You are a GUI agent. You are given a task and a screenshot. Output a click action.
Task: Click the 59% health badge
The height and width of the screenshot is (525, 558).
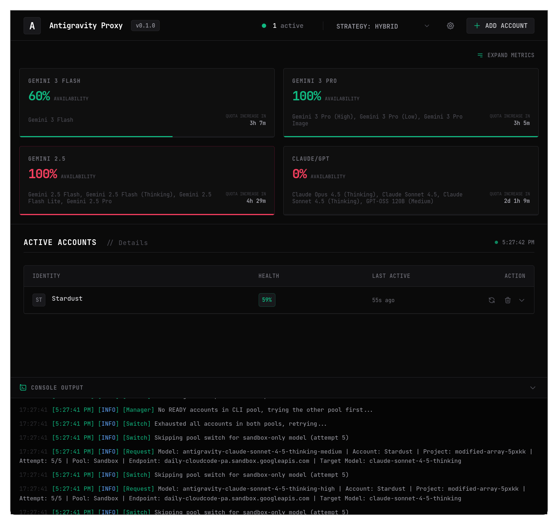point(267,300)
